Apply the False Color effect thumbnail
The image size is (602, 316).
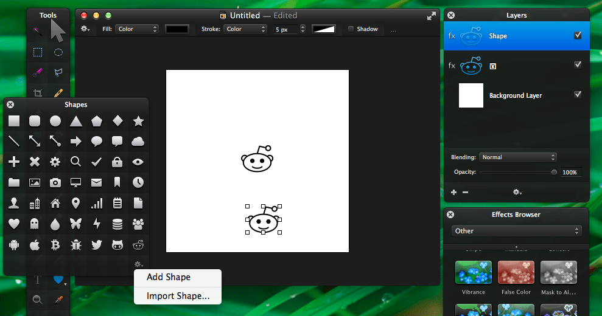[x=516, y=272]
